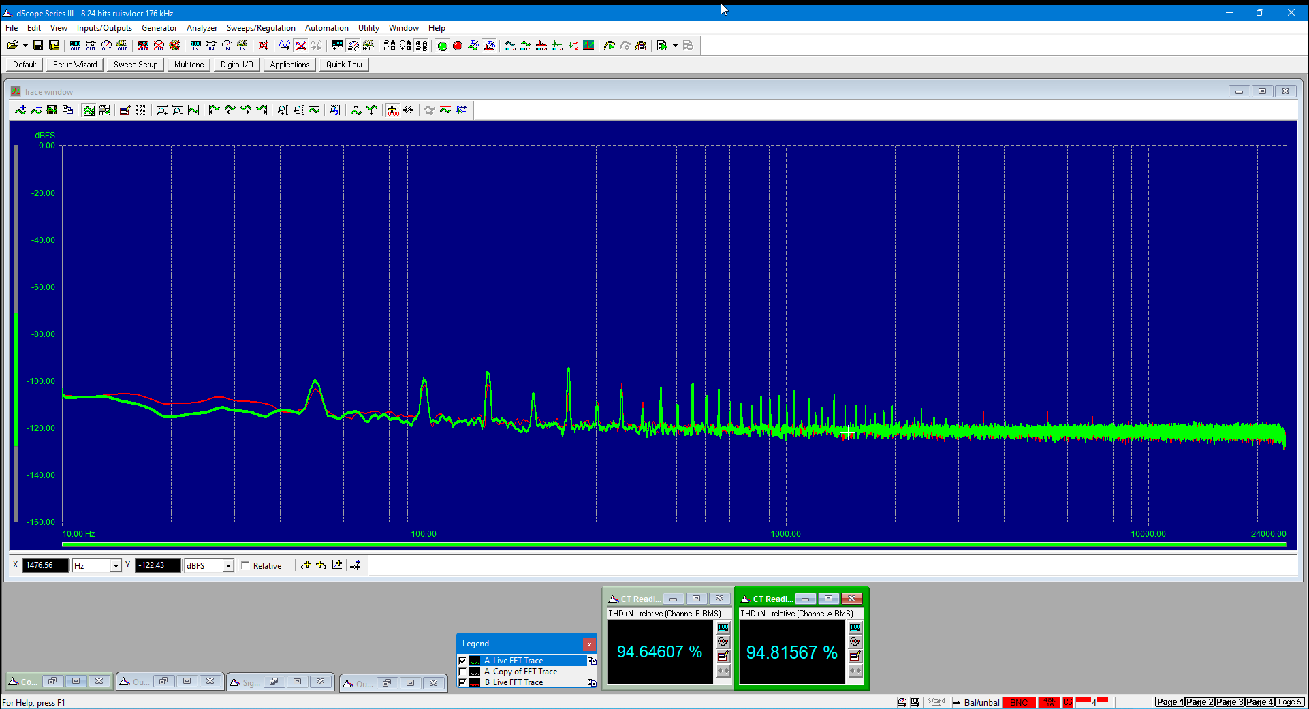Close the Legend panel
The width and height of the screenshot is (1309, 709).
click(x=589, y=644)
